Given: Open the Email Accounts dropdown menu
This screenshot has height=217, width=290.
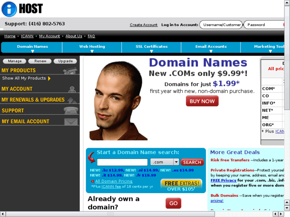Looking at the screenshot, I should tap(211, 47).
